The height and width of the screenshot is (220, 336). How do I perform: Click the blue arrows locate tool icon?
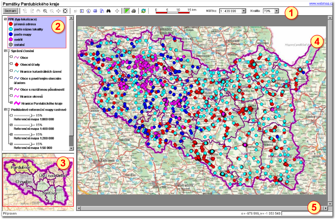[x=95, y=11]
